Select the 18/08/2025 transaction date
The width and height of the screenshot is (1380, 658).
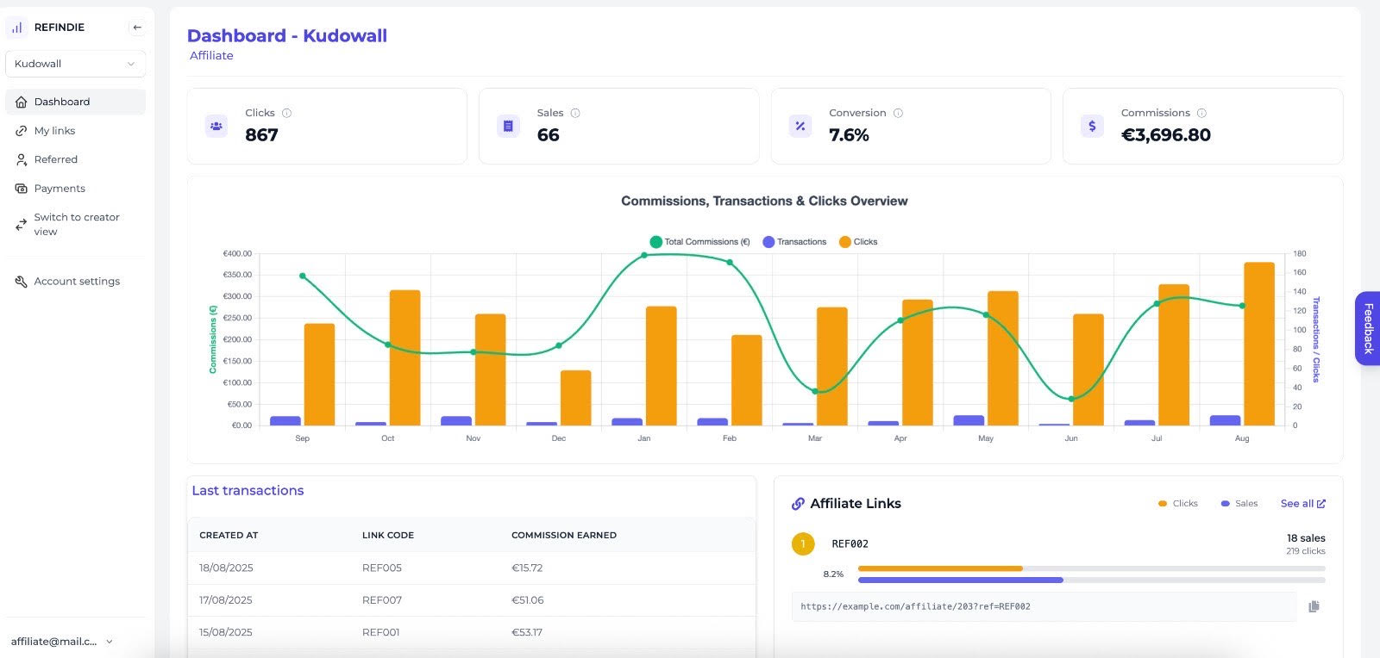[x=226, y=568]
